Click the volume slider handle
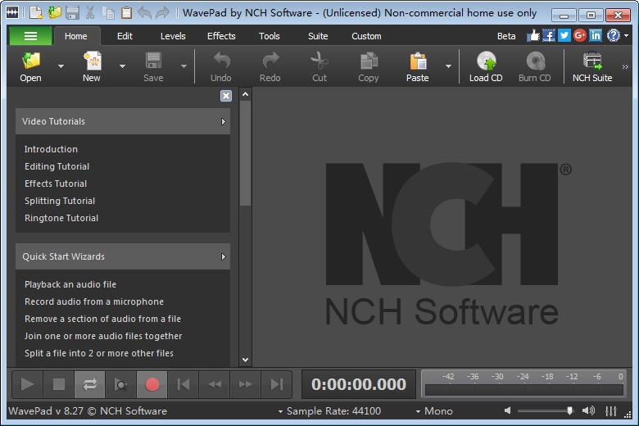 569,410
